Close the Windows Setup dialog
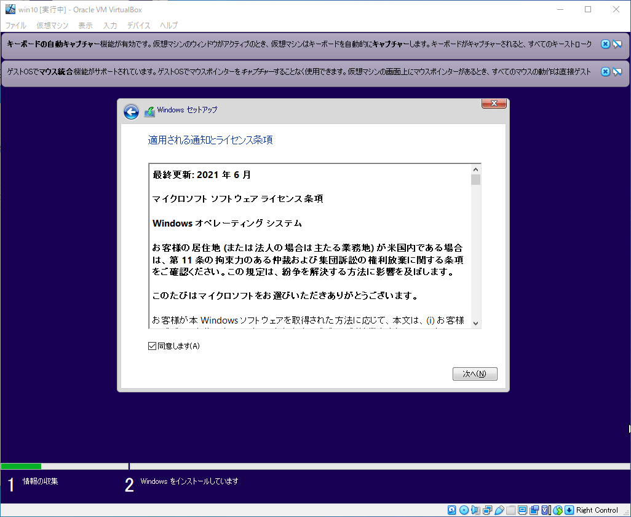Viewport: 631px width, 517px height. click(494, 104)
